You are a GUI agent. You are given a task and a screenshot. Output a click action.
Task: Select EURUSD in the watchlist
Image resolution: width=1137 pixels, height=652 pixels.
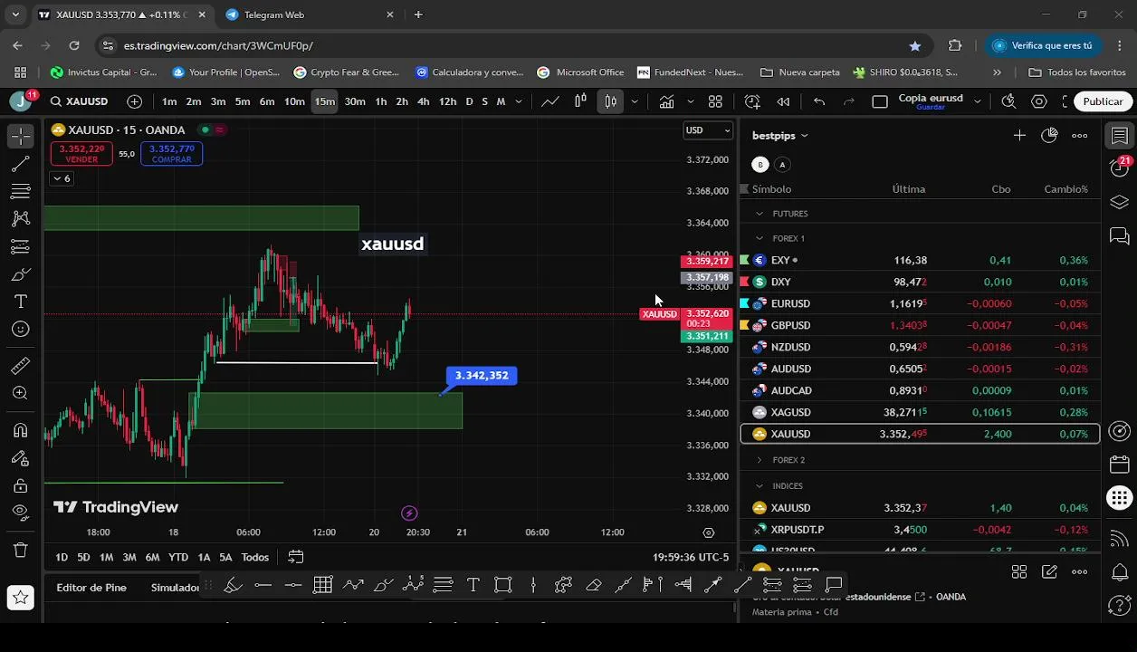(x=920, y=303)
